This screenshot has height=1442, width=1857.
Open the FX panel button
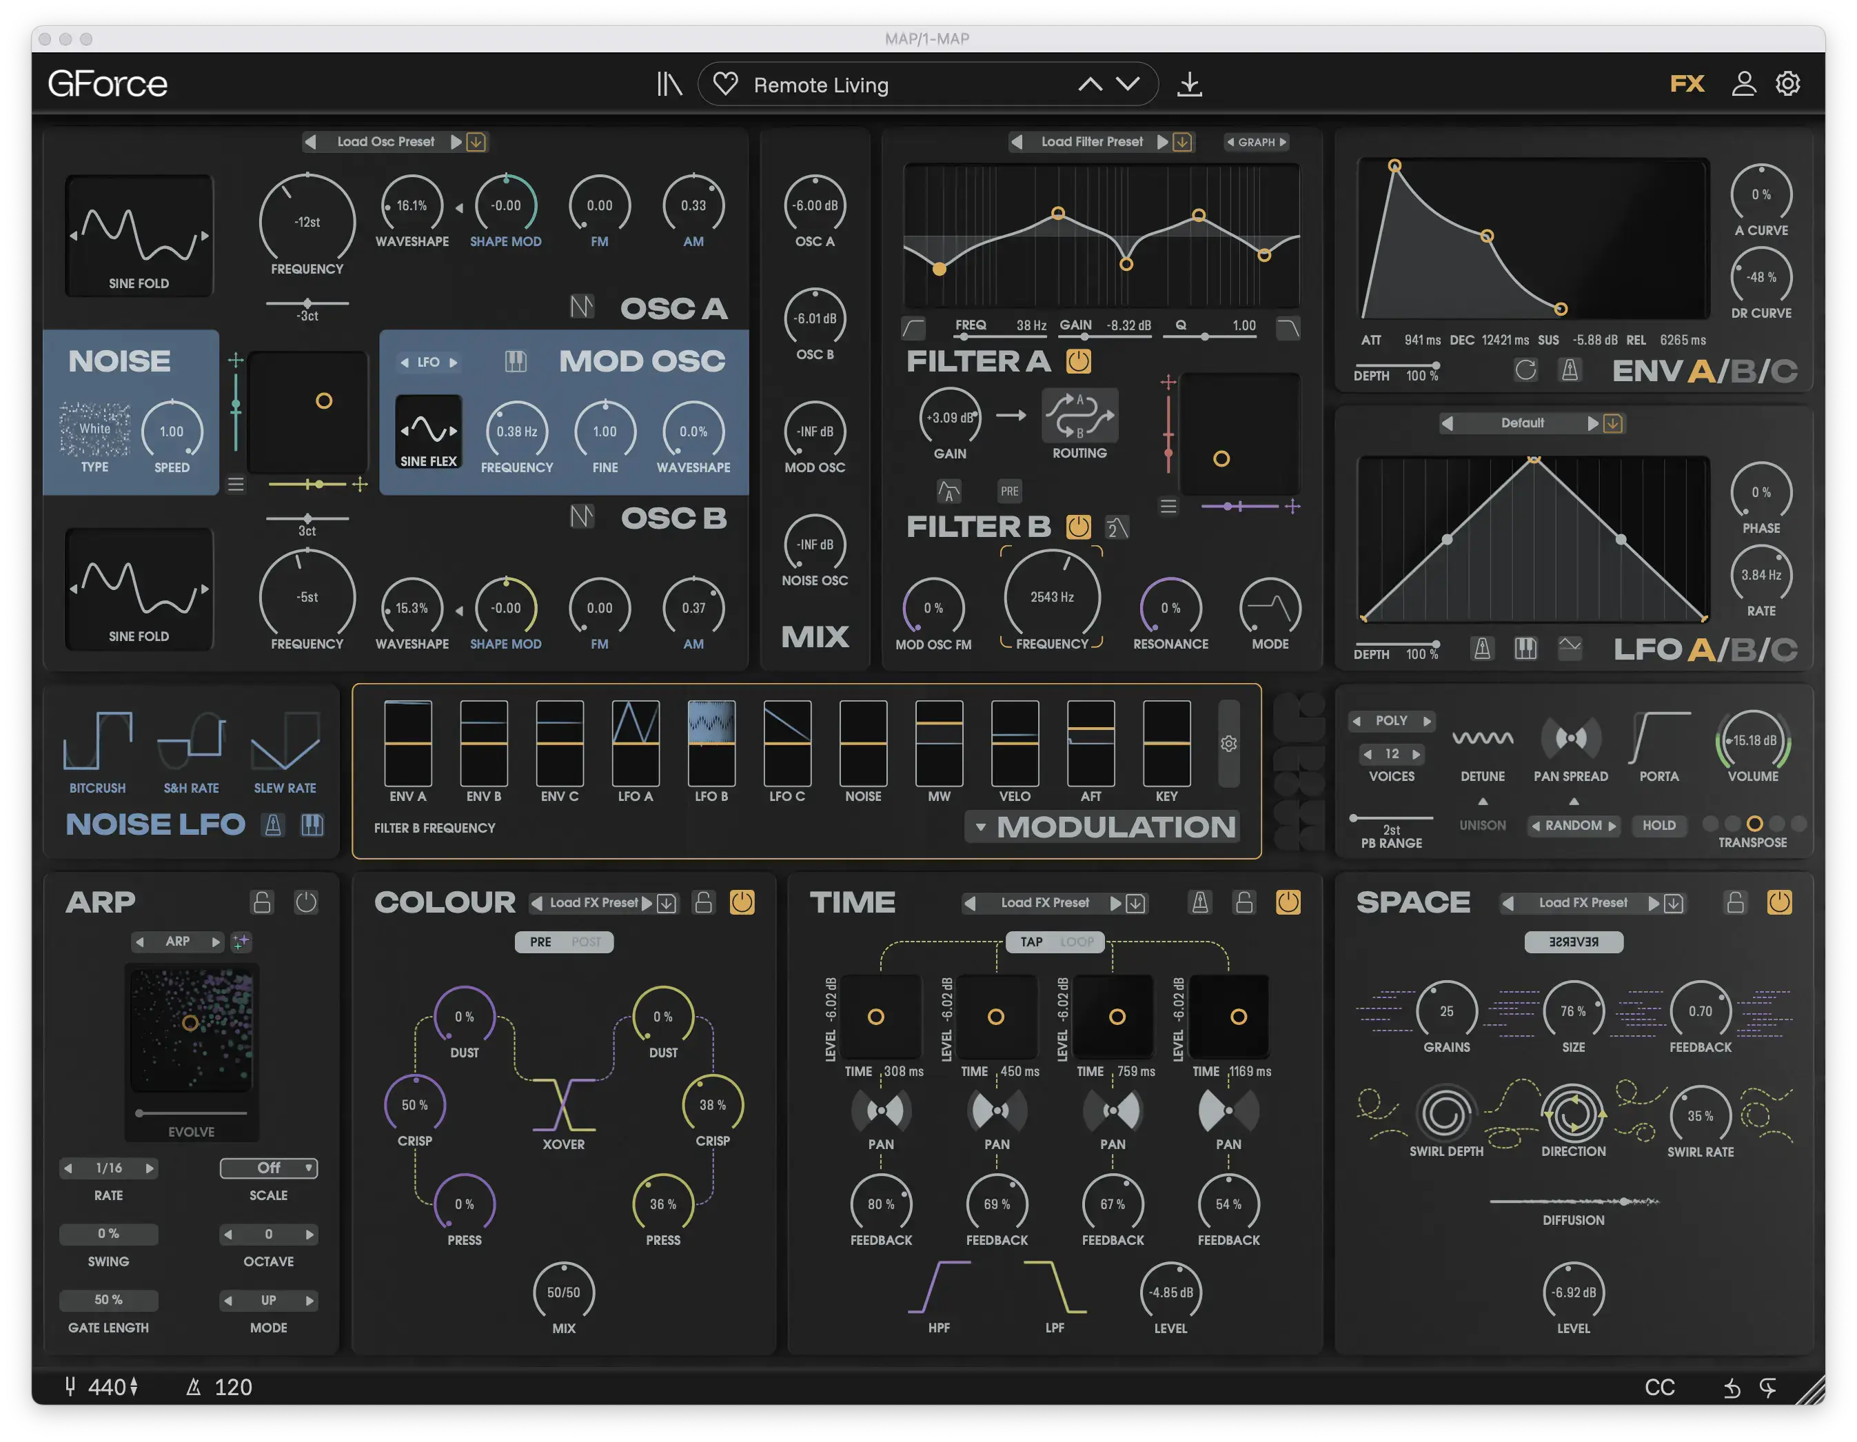tap(1688, 83)
